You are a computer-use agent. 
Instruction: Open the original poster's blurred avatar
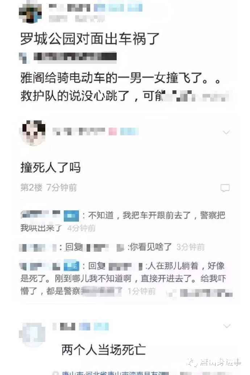click(30, 12)
